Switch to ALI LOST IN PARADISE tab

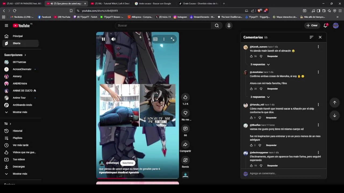22,3
